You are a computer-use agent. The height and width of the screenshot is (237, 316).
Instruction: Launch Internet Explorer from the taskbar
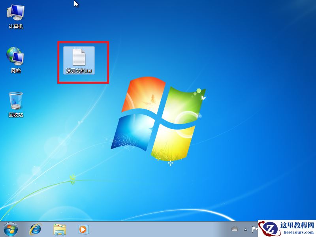[x=35, y=230]
